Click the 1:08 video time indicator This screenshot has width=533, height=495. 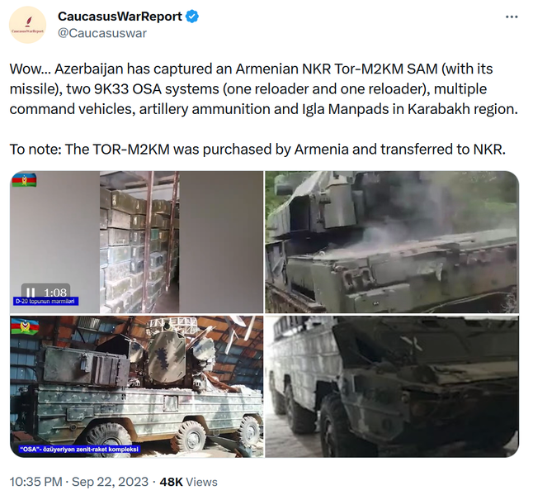(x=55, y=292)
